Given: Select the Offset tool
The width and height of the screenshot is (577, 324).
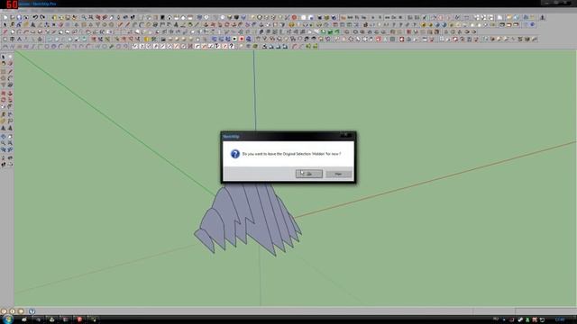Looking at the screenshot, I should [x=10, y=106].
